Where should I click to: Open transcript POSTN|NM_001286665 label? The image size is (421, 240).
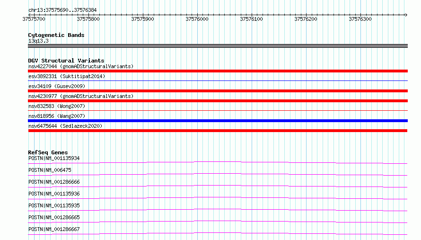pyautogui.click(x=54, y=217)
